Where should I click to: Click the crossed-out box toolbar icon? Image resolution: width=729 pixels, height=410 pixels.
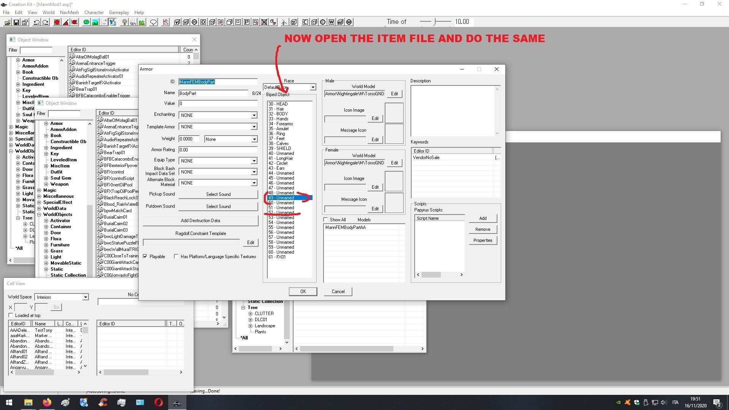[x=264, y=22]
